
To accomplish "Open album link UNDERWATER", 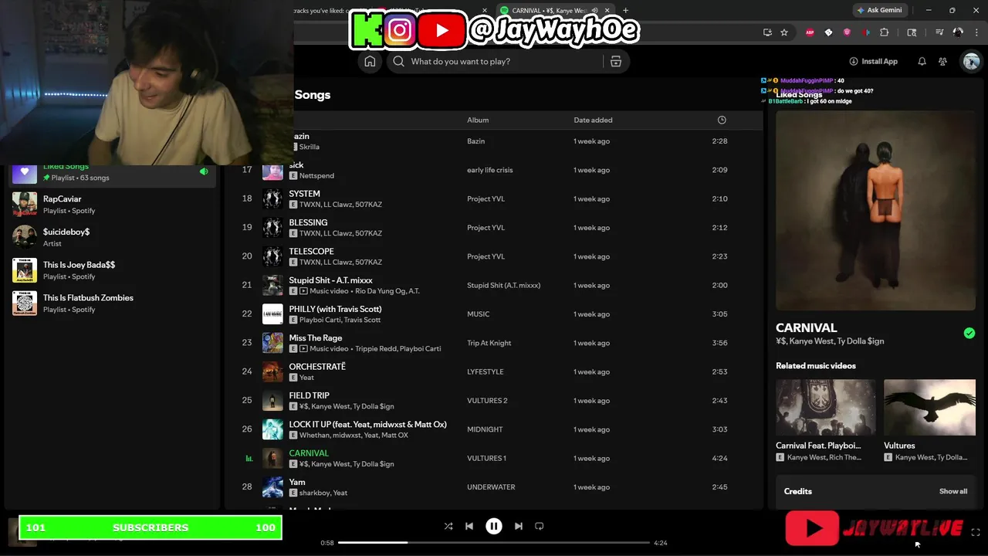I will [491, 487].
